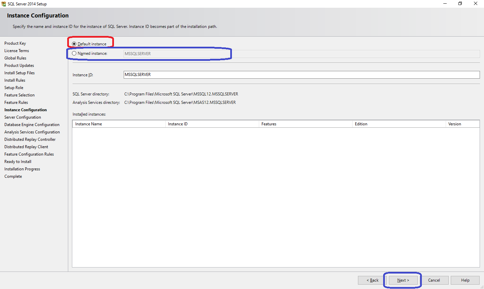Go to Feature Selection step
This screenshot has height=289, width=484.
point(19,95)
